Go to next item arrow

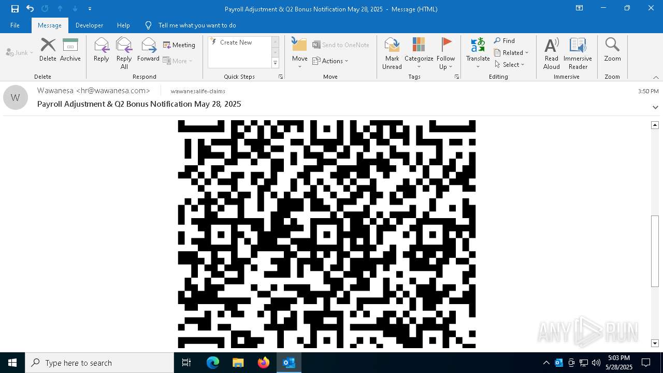75,9
